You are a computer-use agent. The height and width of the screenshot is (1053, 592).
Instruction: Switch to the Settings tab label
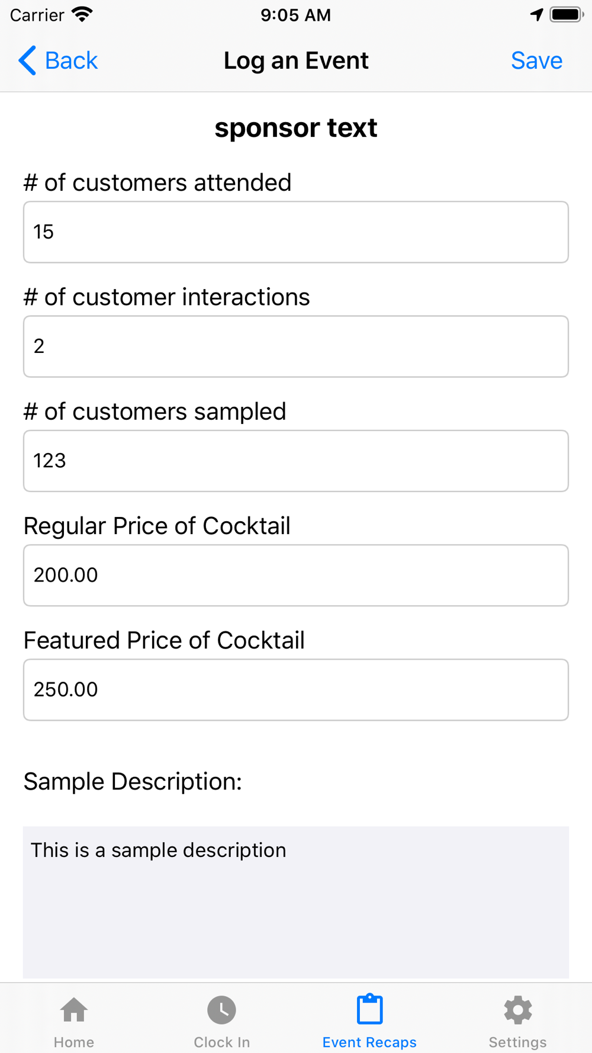click(518, 1042)
